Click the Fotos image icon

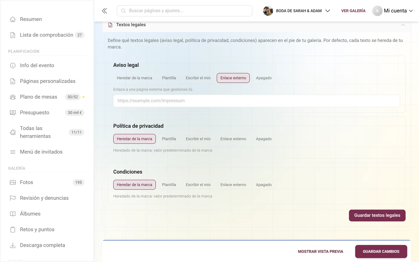pyautogui.click(x=13, y=183)
